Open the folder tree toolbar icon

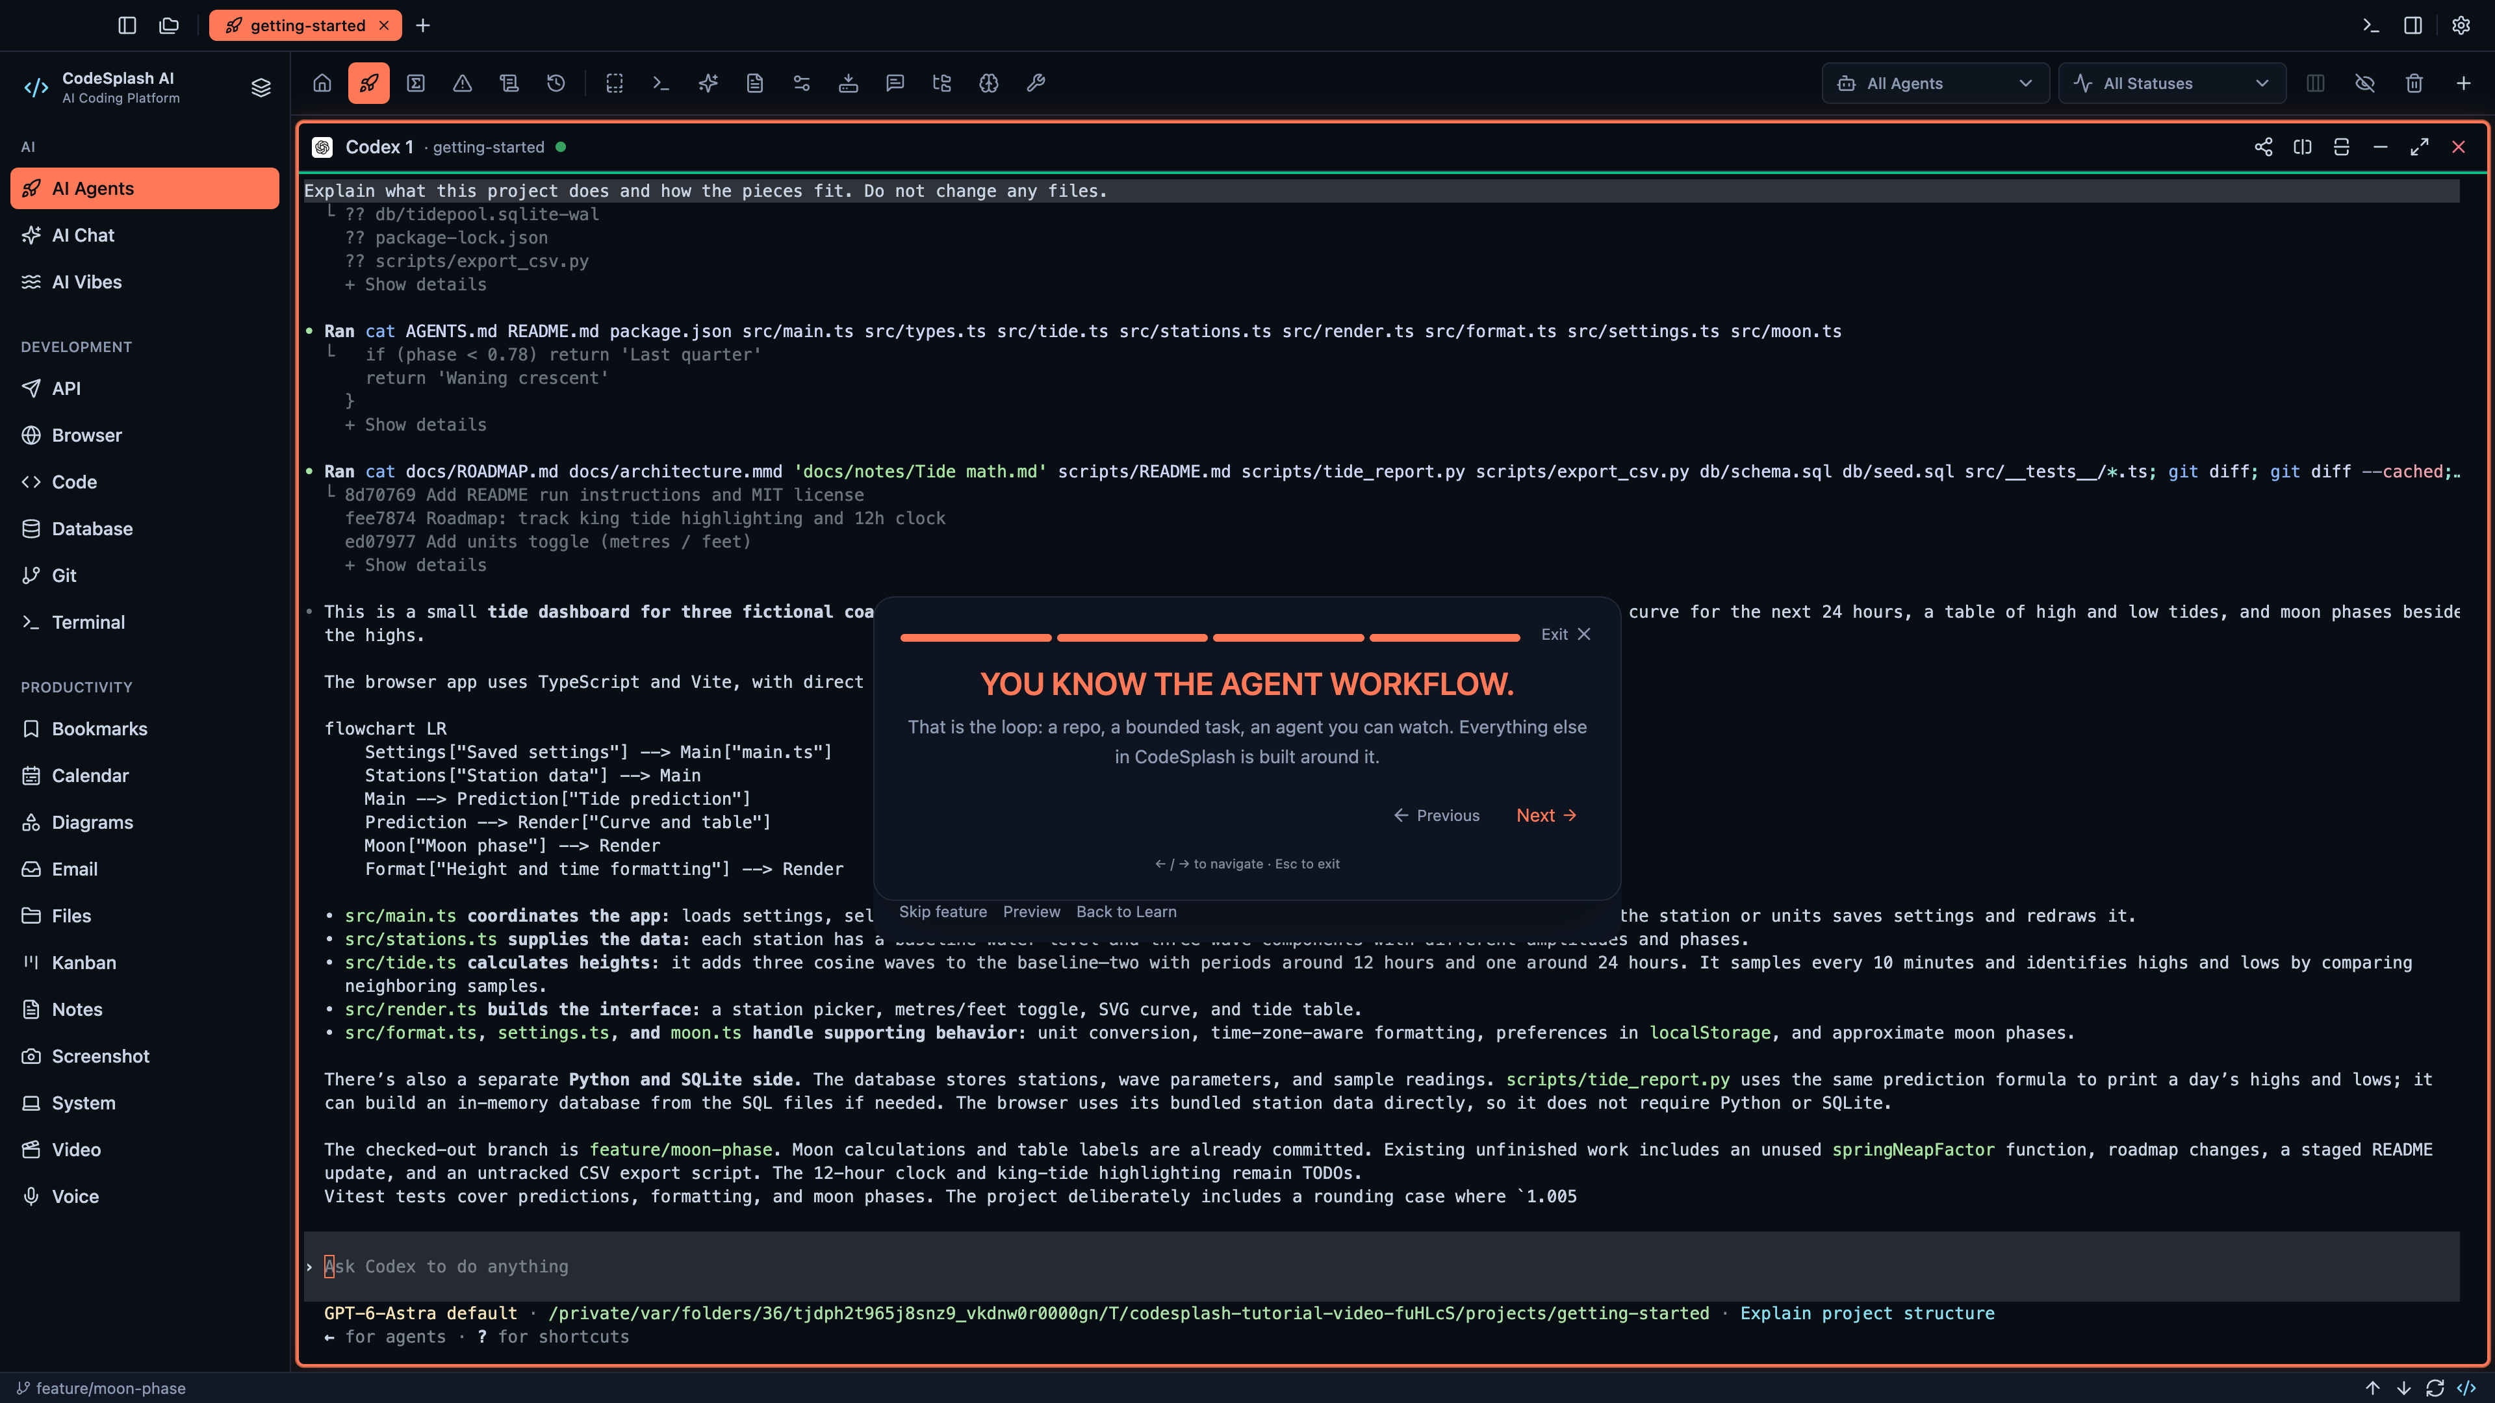pyautogui.click(x=941, y=83)
